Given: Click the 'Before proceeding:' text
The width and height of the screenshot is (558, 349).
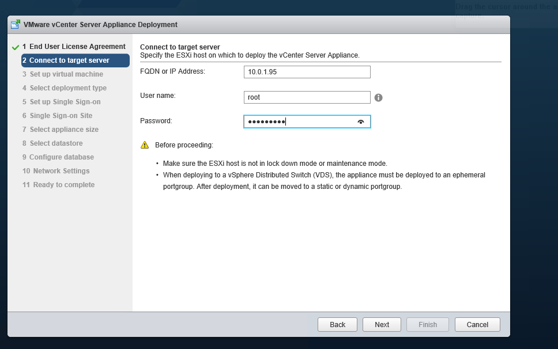Looking at the screenshot, I should (x=184, y=145).
